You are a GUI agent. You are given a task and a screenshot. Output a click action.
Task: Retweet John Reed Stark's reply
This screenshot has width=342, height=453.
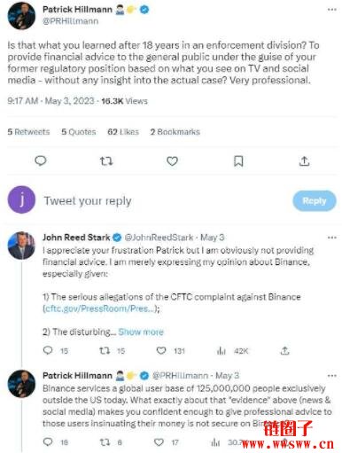(x=105, y=351)
